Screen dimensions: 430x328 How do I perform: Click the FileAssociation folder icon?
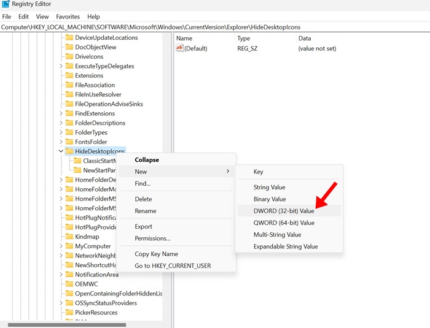69,85
